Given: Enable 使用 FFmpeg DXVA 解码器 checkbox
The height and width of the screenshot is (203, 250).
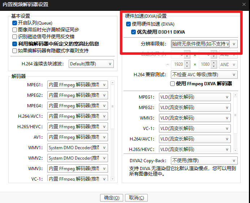Looking at the screenshot, I should point(172,84).
